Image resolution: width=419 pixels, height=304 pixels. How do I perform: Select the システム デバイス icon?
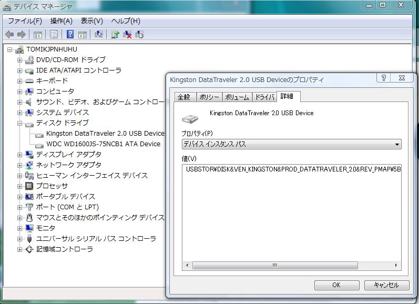[29, 113]
